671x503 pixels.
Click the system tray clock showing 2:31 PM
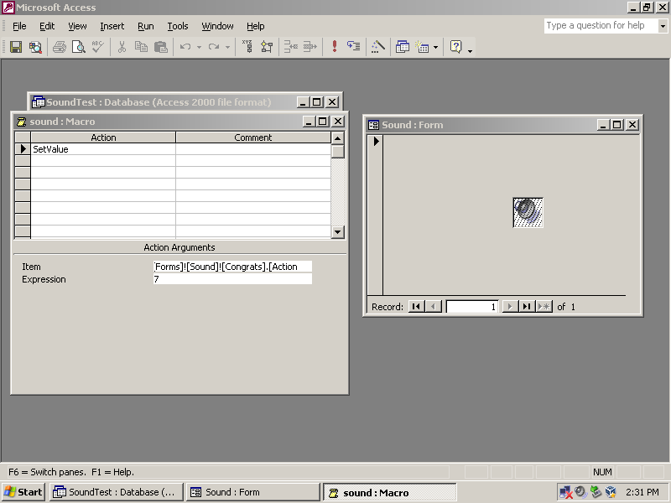[x=642, y=492]
